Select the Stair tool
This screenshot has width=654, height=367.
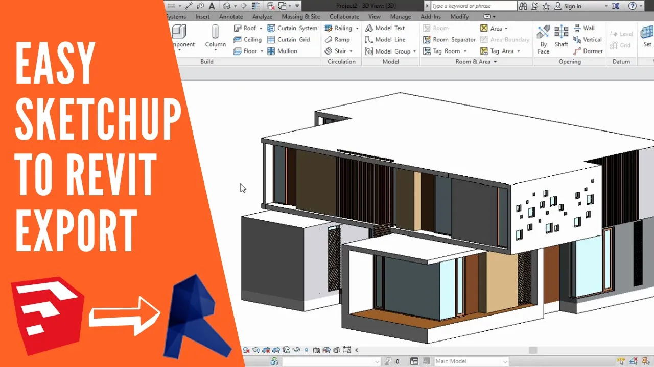tap(335, 51)
